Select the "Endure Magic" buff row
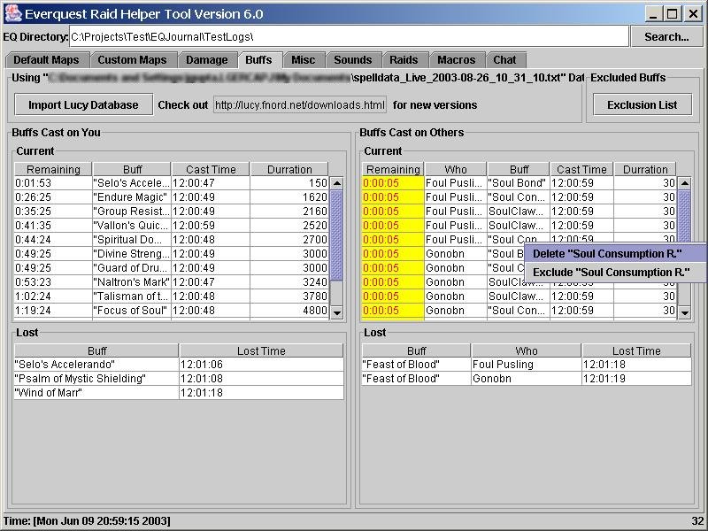This screenshot has height=531, width=708. click(171, 197)
